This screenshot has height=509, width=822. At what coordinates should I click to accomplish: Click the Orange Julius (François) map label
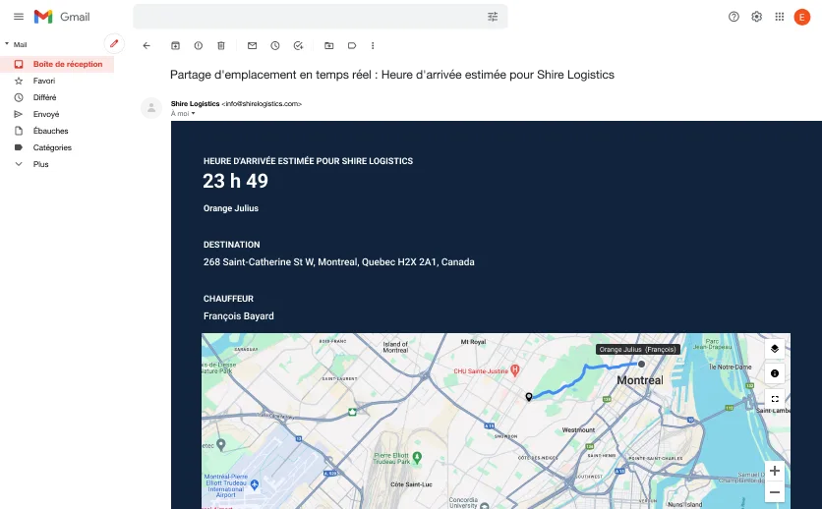click(x=638, y=349)
